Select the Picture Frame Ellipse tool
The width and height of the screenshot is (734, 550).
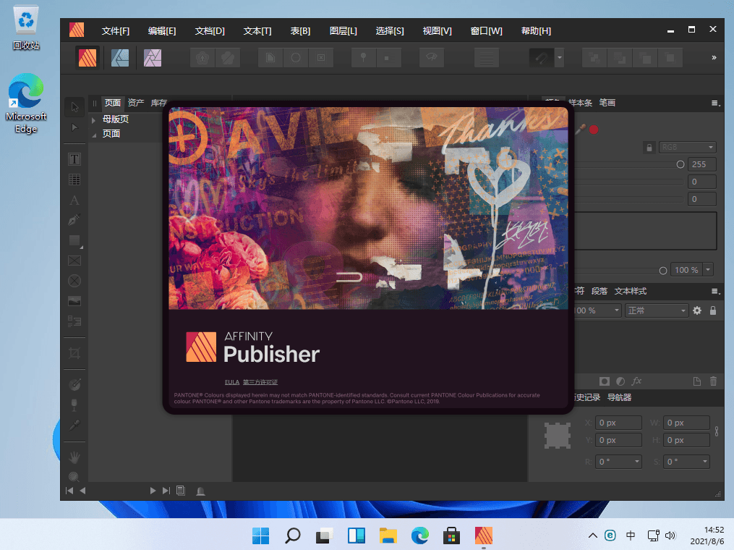(x=74, y=281)
